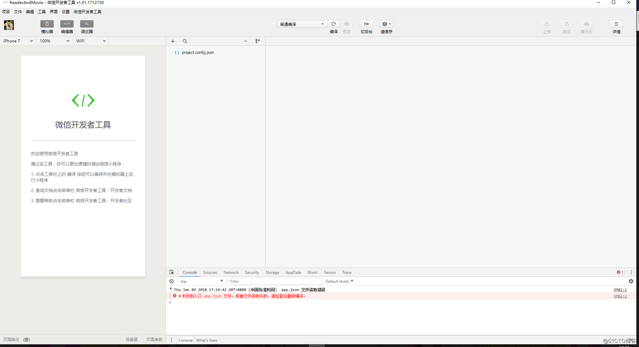Open the File menu
The height and width of the screenshot is (347, 639).
(18, 12)
